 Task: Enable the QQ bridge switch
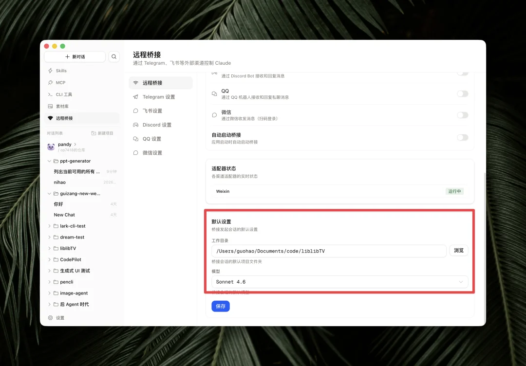click(462, 93)
